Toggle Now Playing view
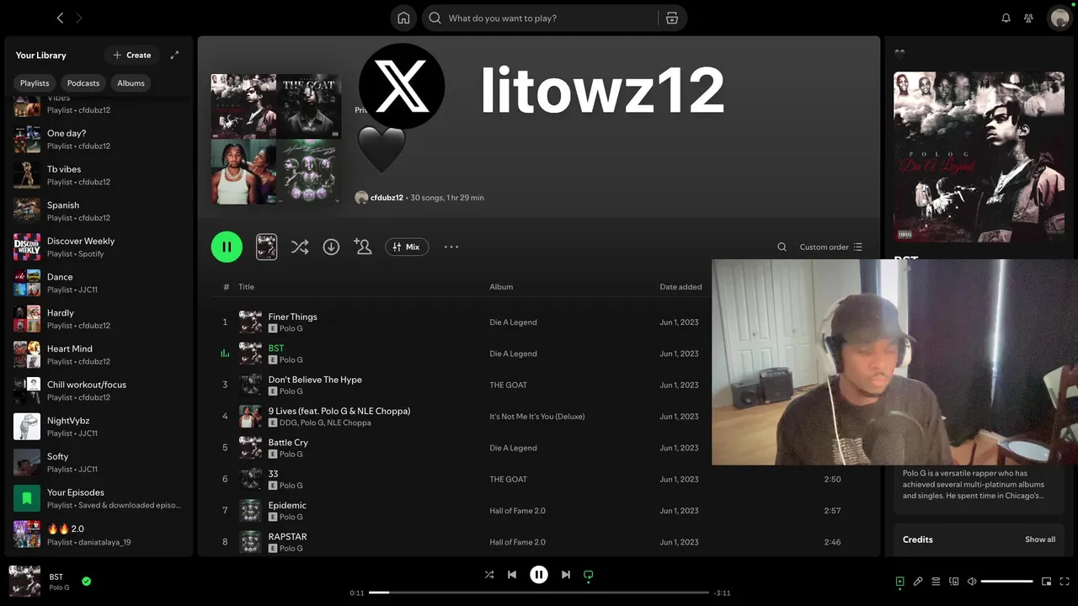 [899, 581]
